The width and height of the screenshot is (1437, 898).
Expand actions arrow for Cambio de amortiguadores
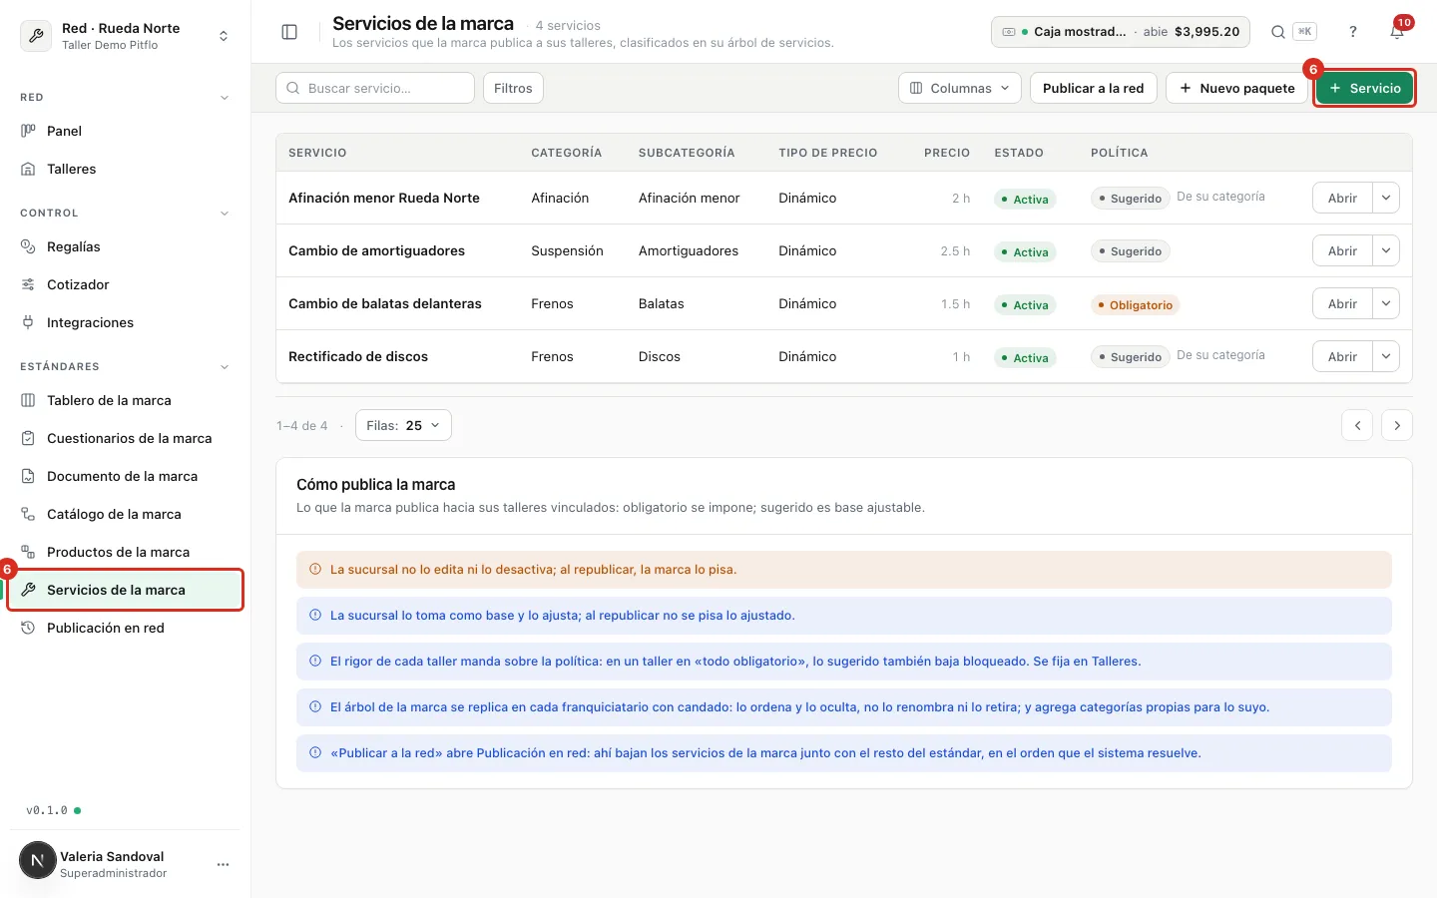[x=1386, y=250]
